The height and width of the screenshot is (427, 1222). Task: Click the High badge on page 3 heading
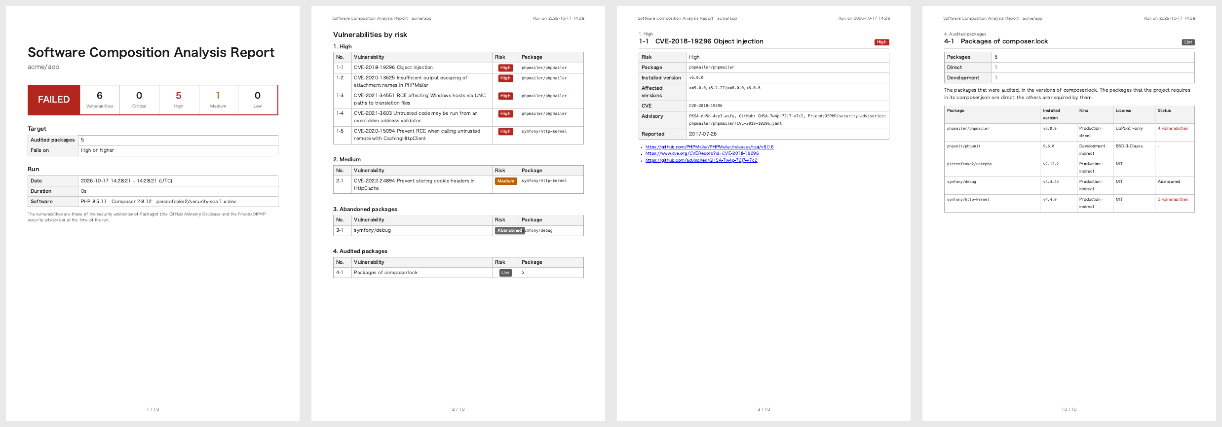coord(881,42)
